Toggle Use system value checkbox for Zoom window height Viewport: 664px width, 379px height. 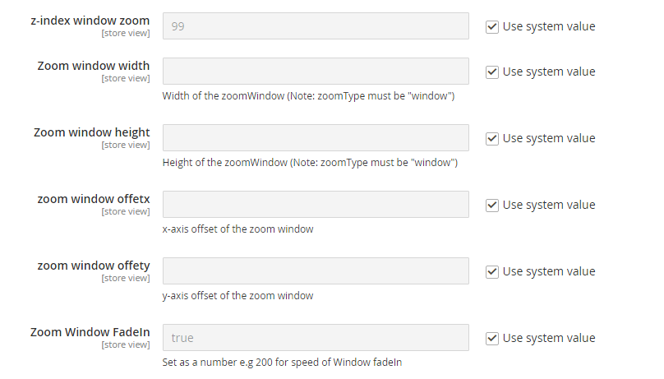[x=492, y=138]
